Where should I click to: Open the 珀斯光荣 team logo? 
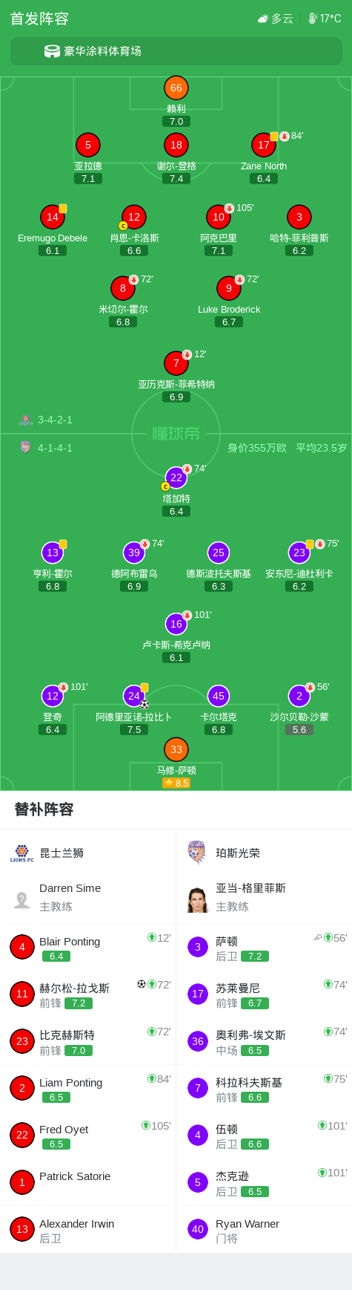[197, 853]
